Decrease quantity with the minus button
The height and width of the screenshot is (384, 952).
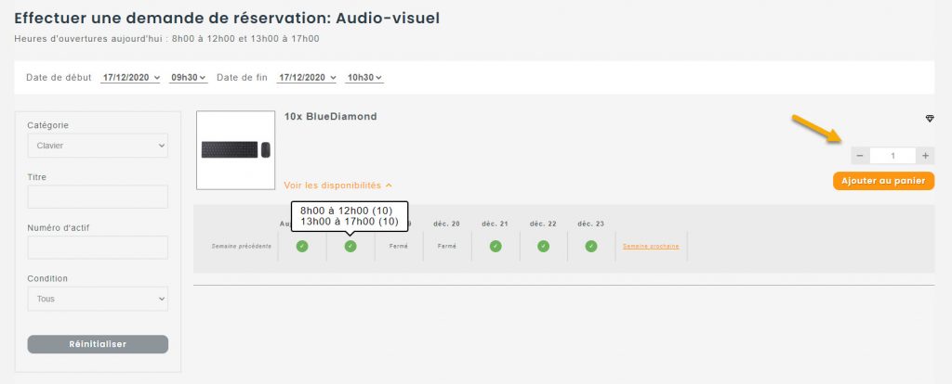[x=859, y=156]
